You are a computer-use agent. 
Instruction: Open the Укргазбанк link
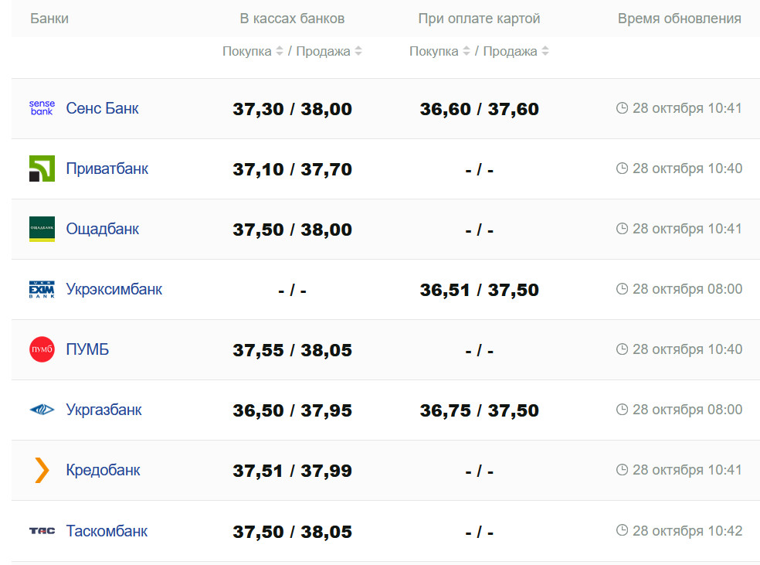tap(104, 410)
